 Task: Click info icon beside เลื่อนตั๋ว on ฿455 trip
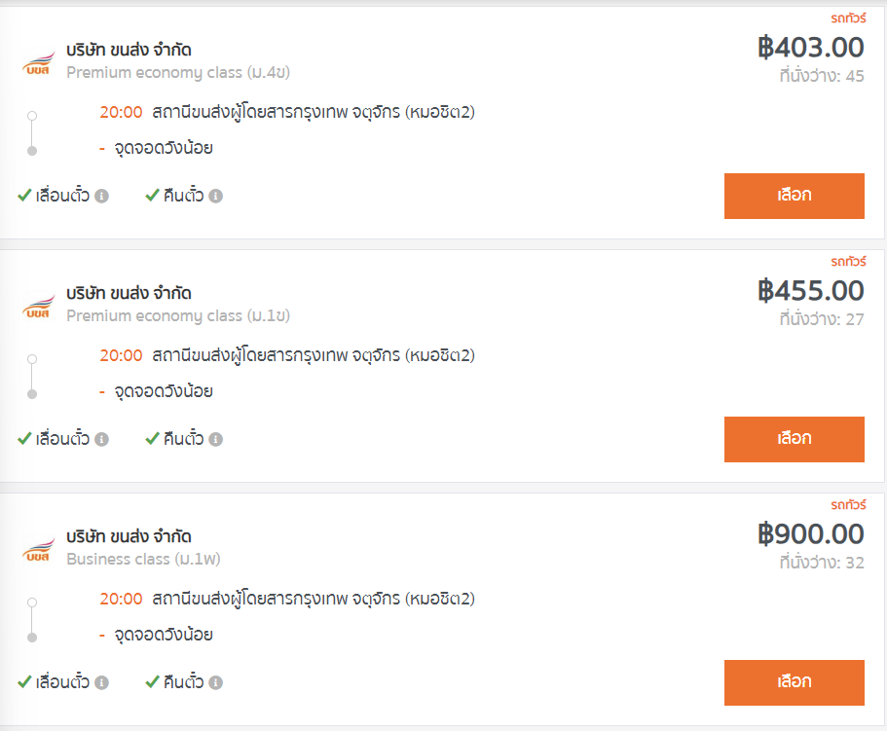(102, 439)
